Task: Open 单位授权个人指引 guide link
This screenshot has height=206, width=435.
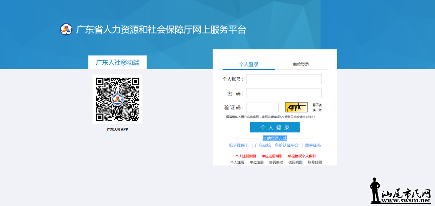Action: point(302,156)
